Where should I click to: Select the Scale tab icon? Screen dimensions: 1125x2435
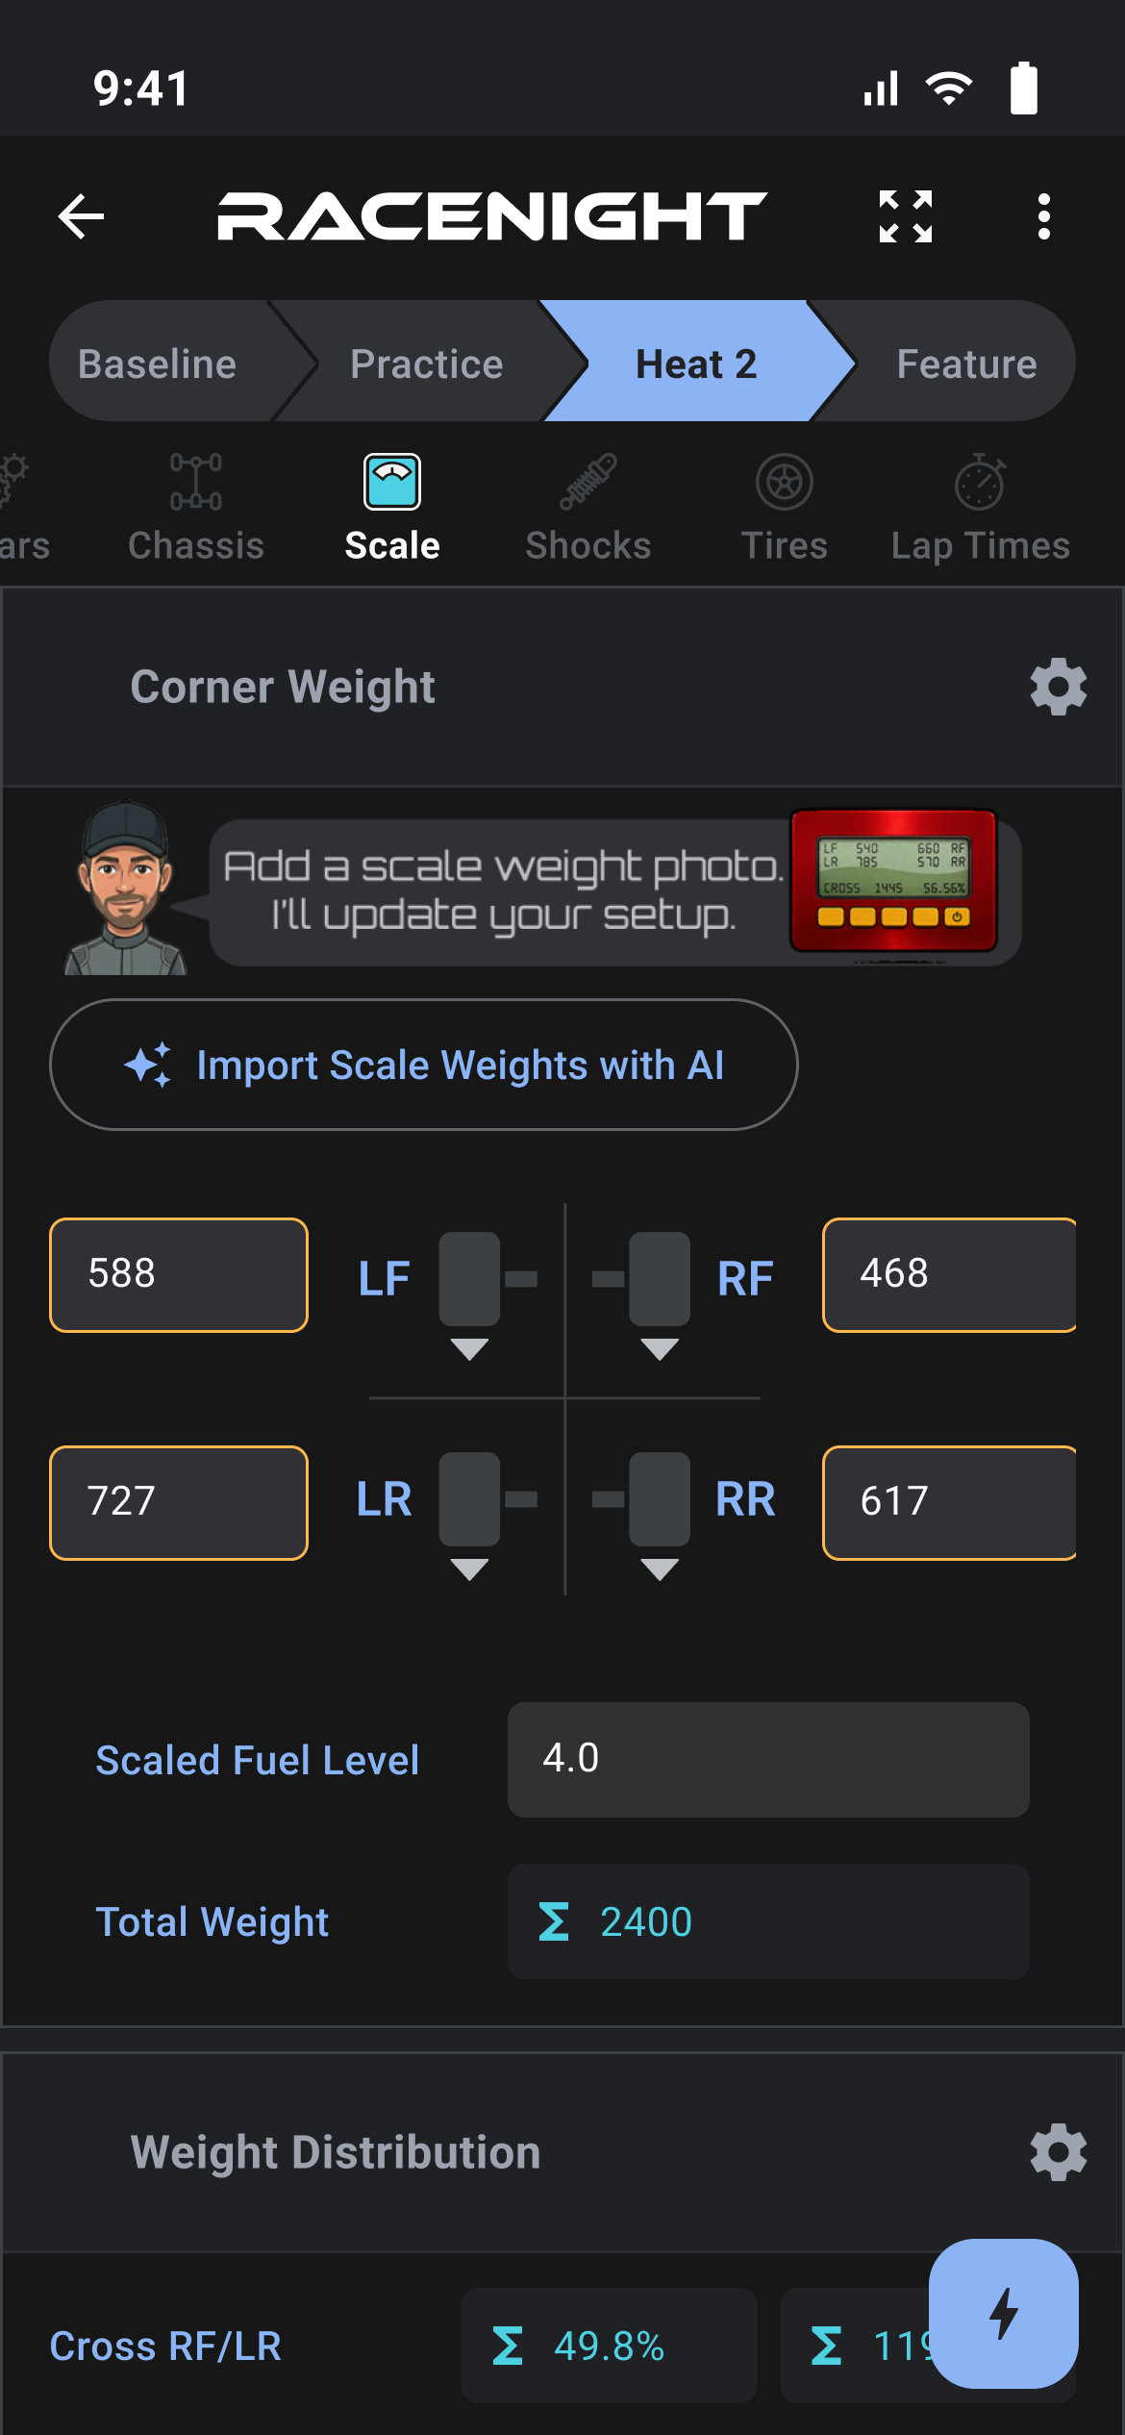(392, 482)
